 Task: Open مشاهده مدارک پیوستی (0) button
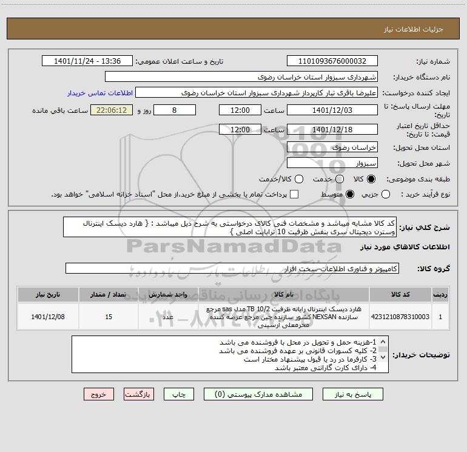258,394
